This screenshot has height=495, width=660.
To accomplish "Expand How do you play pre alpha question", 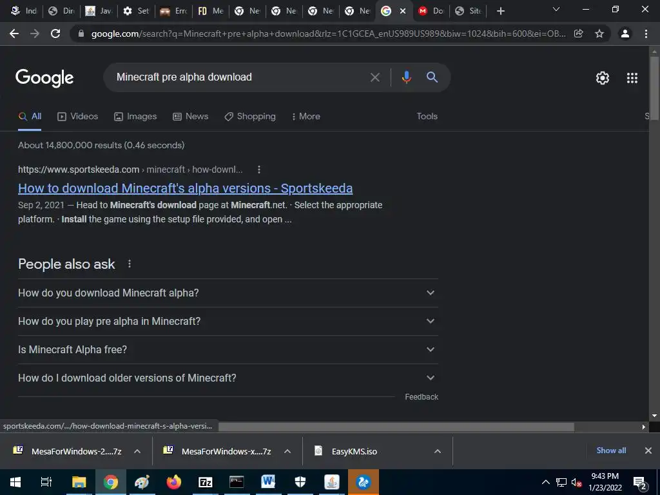I will [x=228, y=321].
